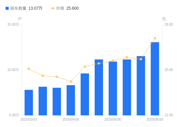Select the tallest bar at 2025/06/30
This screenshot has width=184, height=127.
(155, 79)
